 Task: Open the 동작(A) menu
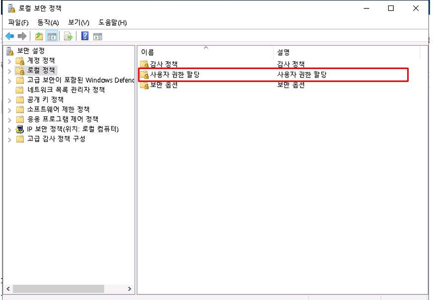point(48,22)
